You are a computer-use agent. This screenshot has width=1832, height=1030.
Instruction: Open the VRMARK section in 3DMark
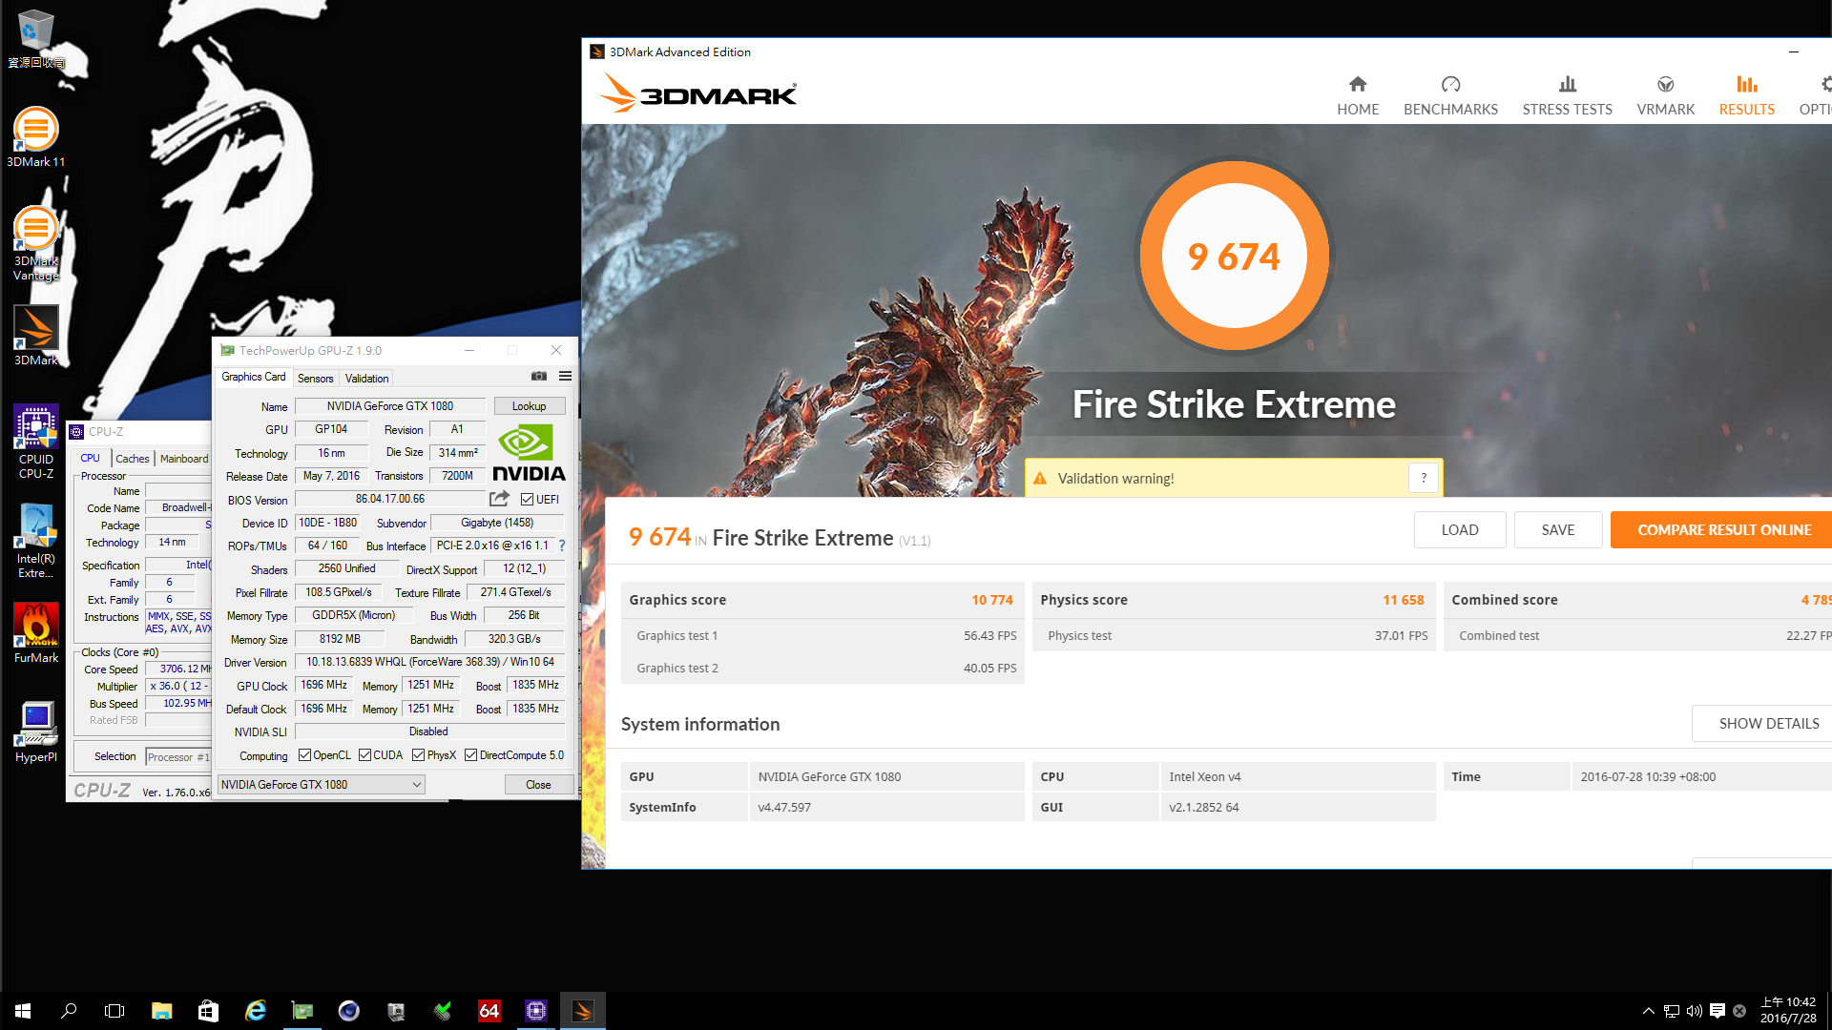point(1665,96)
